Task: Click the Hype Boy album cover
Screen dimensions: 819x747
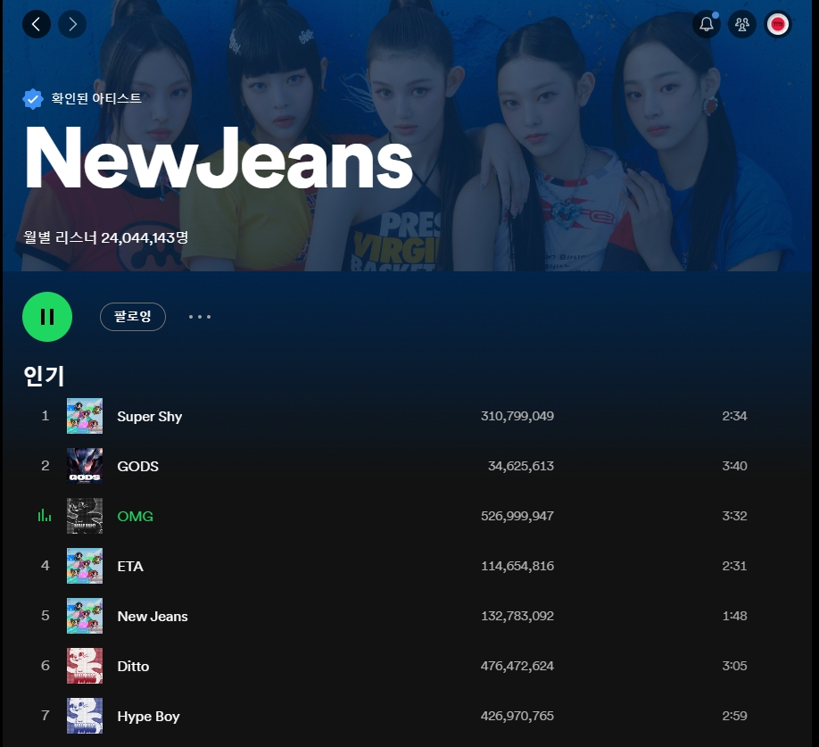Action: [x=85, y=716]
